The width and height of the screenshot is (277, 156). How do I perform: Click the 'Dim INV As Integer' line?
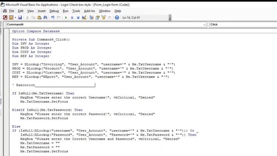tap(31, 43)
